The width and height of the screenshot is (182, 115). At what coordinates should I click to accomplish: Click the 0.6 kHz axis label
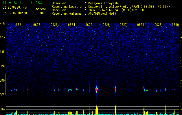pyautogui.click(x=3, y=109)
